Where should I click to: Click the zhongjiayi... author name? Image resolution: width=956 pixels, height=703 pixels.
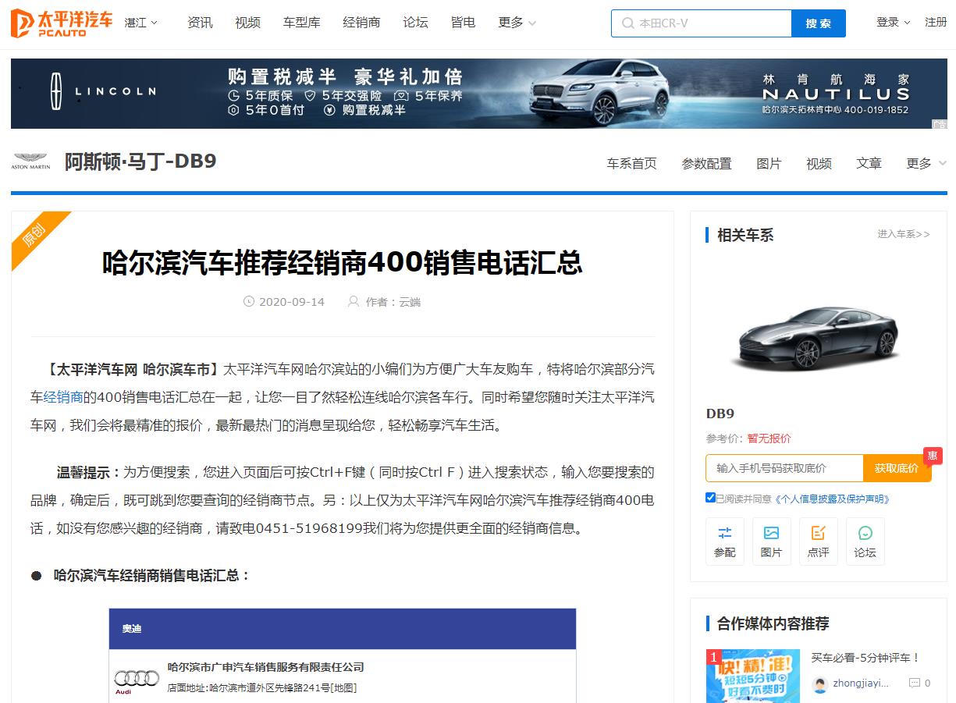point(862,683)
